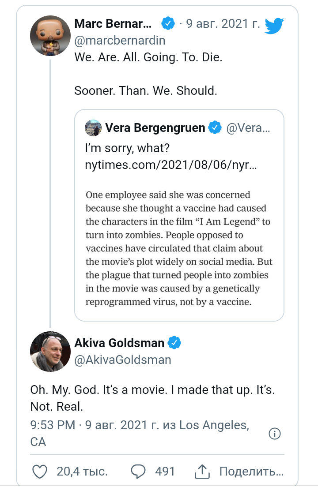
Task: Open the quoted I Am Legend article excerpt
Action: coord(179,248)
